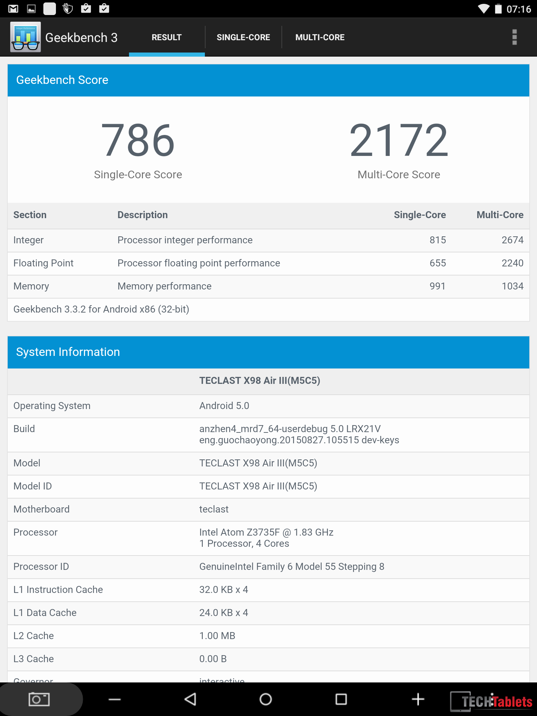Select the Integer row label
The height and width of the screenshot is (716, 537).
tap(29, 240)
